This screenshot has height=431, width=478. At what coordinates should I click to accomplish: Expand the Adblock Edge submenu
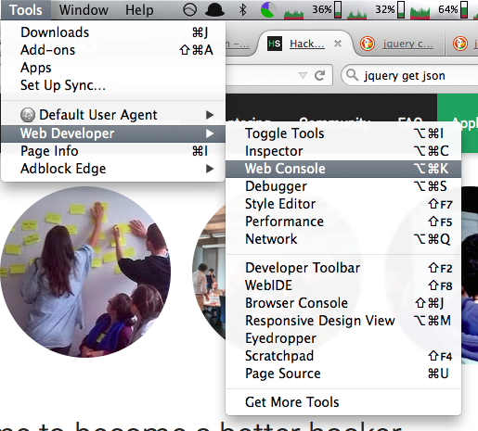113,169
